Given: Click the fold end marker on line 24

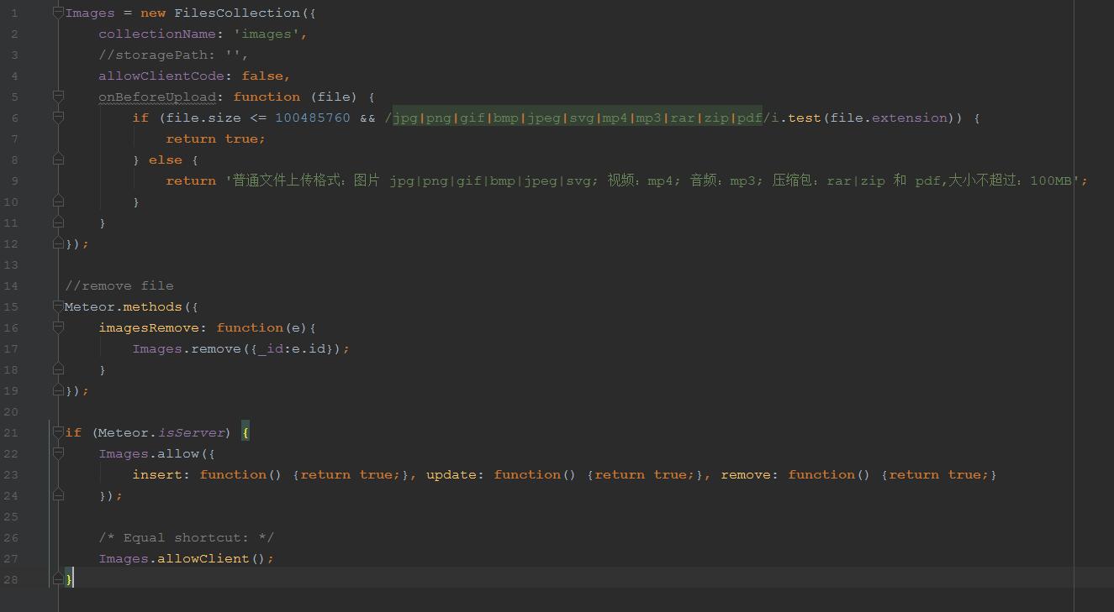Looking at the screenshot, I should [x=58, y=495].
